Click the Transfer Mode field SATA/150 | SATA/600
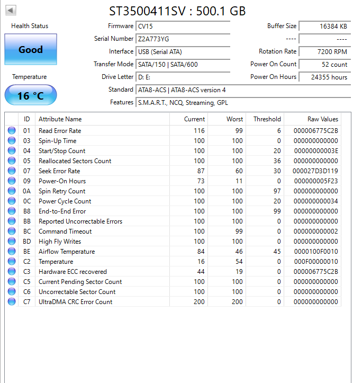Screen dimensions: 353x383 pyautogui.click(x=183, y=64)
